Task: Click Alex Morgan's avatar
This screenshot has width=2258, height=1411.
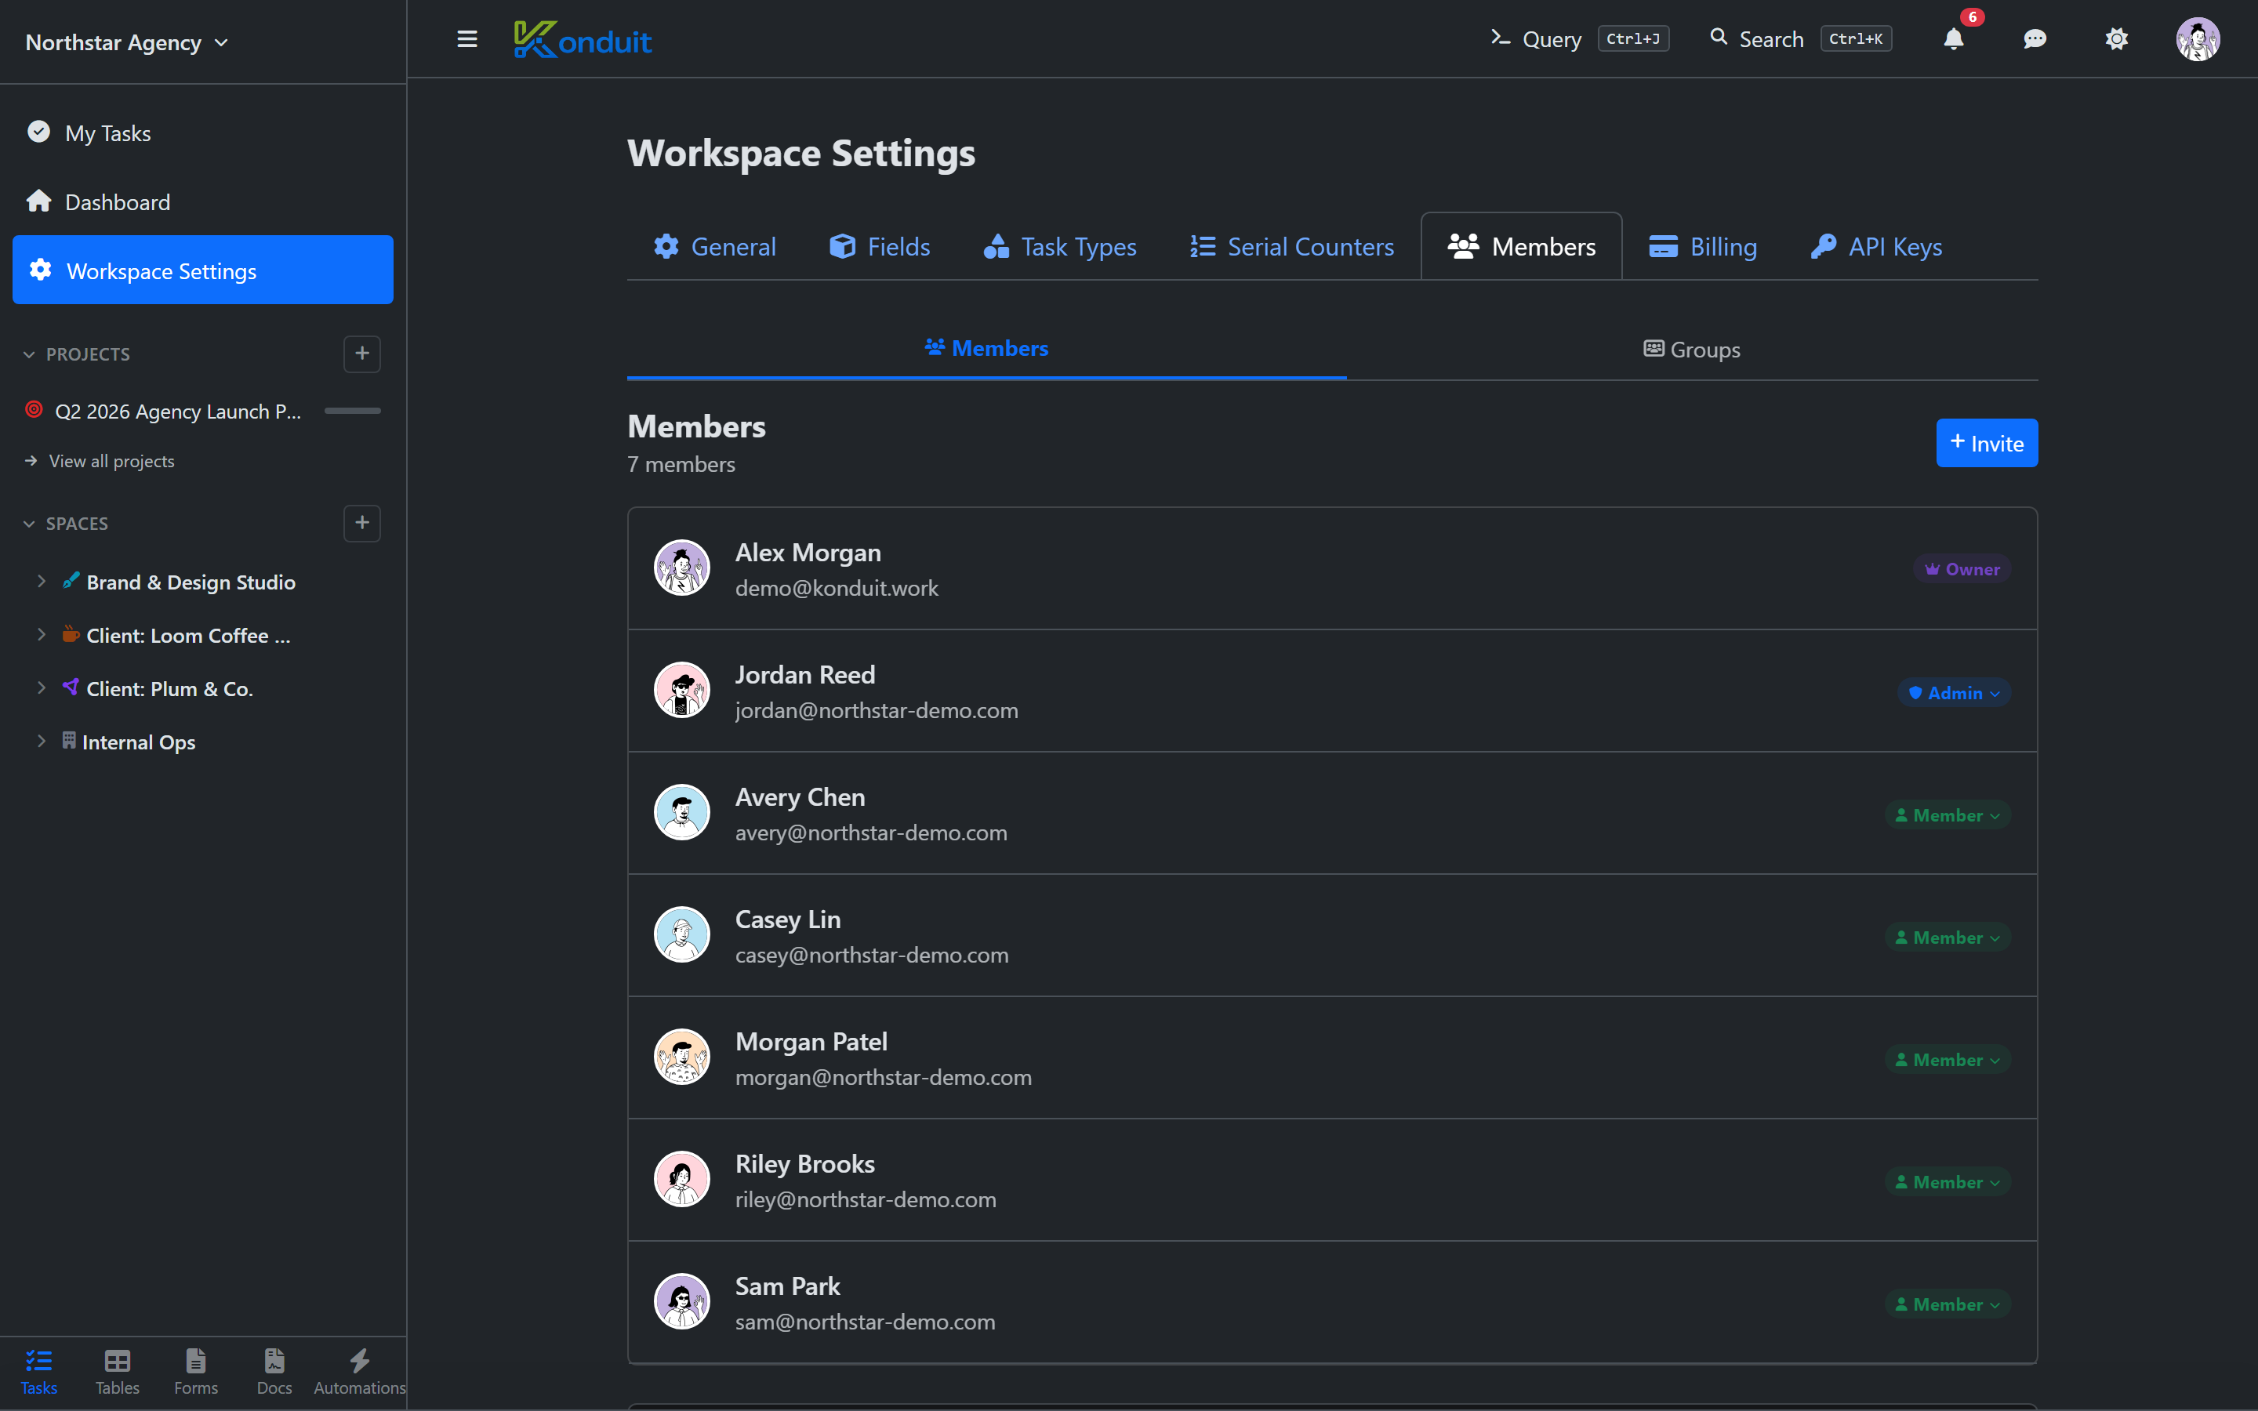Action: coord(682,568)
